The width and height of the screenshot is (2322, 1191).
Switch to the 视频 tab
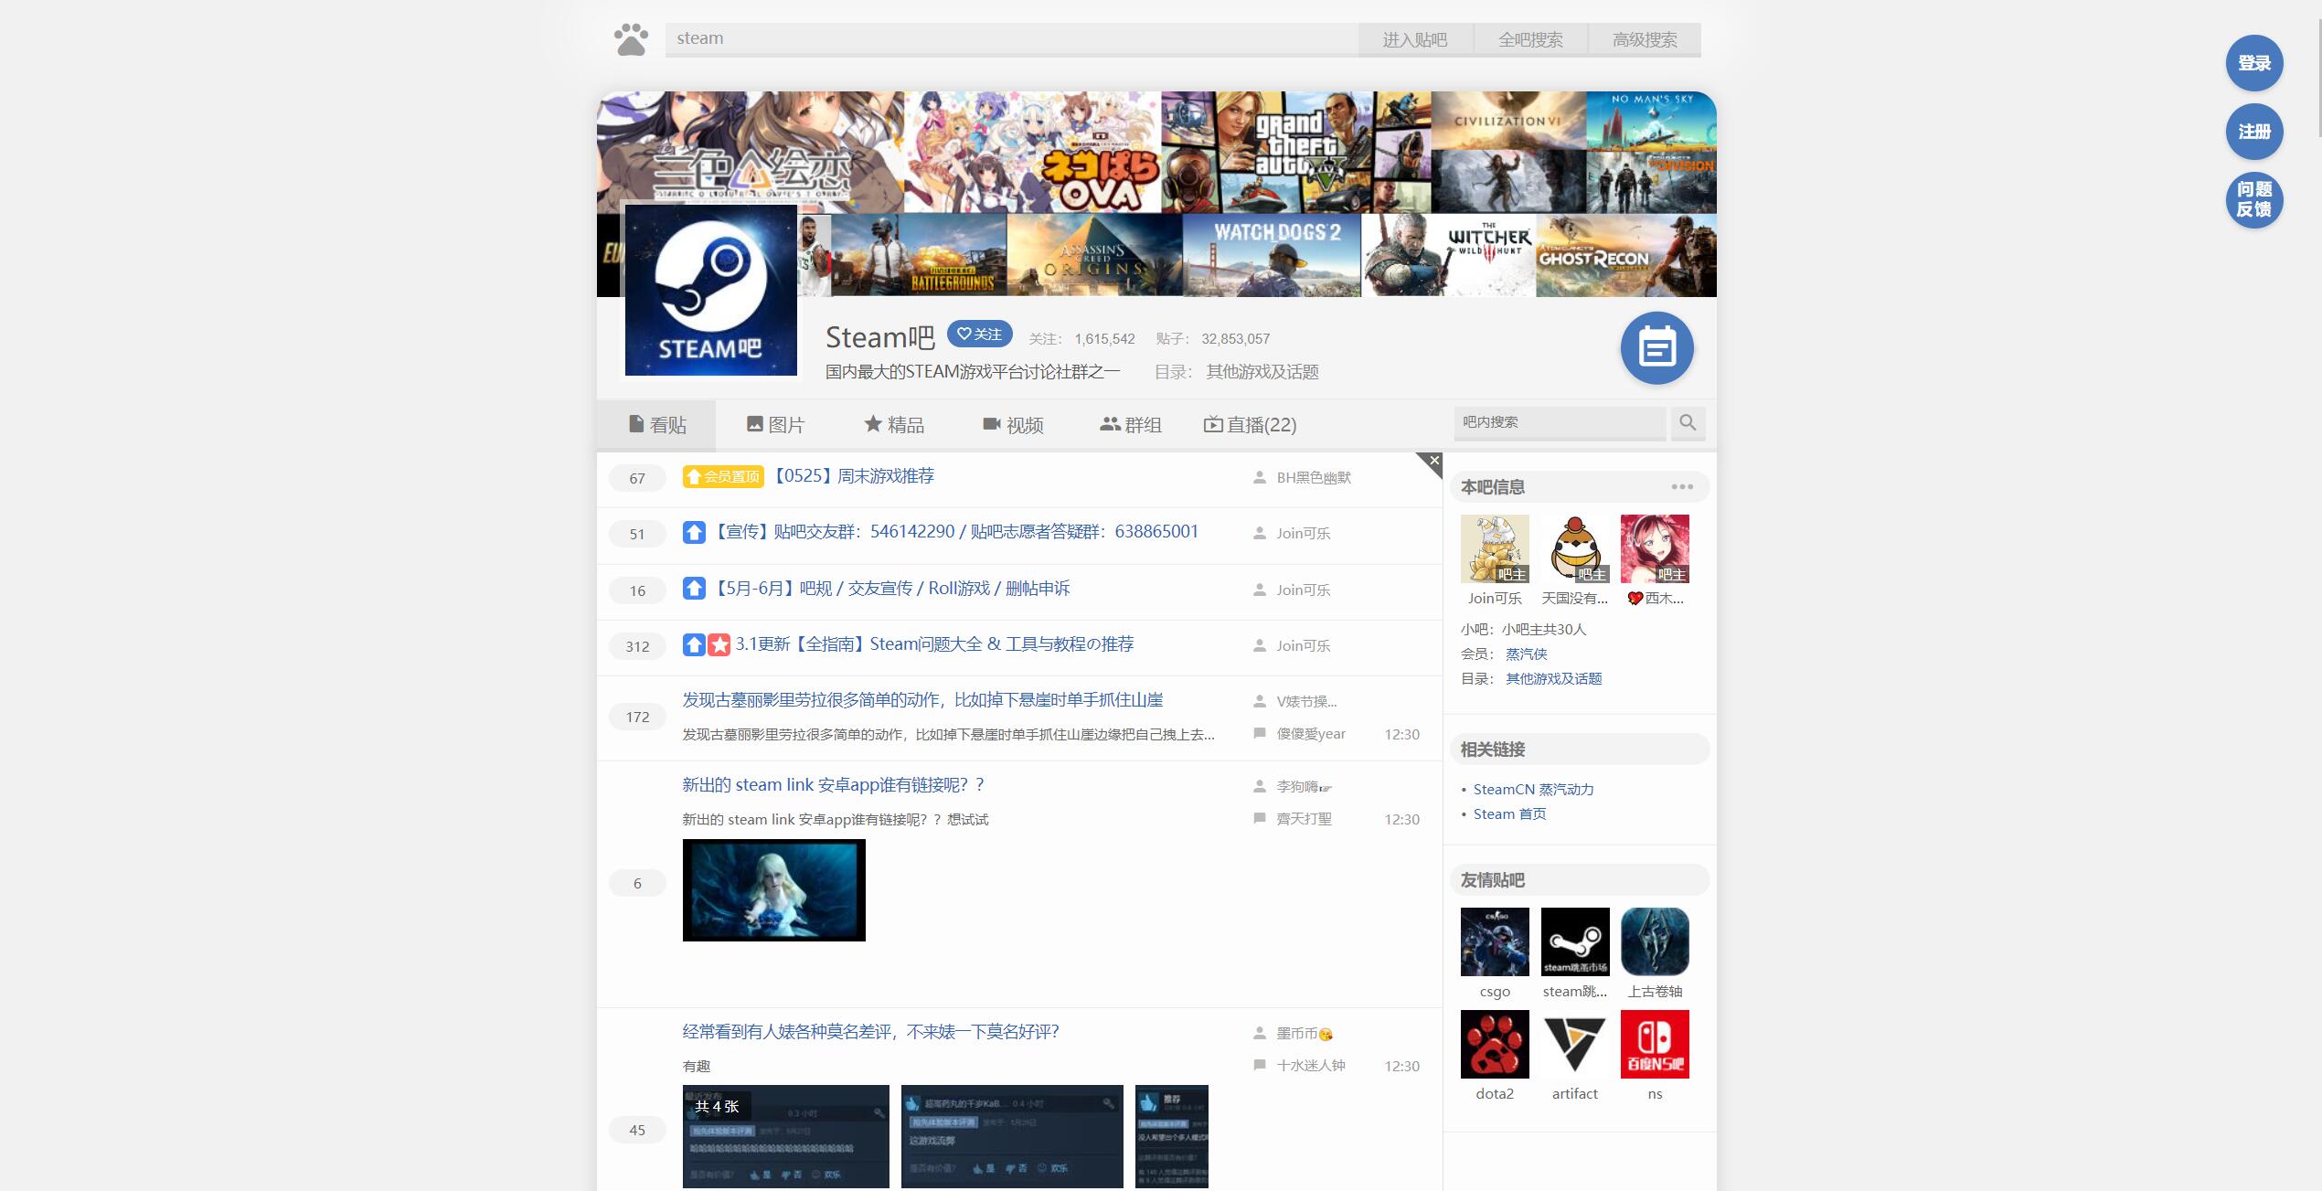(1013, 425)
